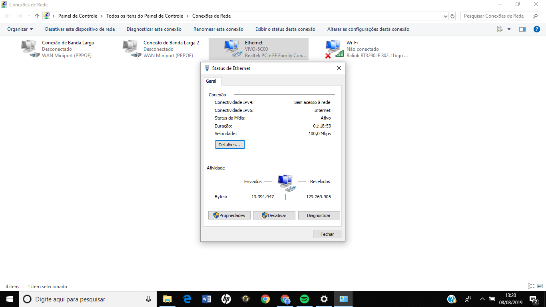
Task: Click Renomear esta conexão
Action: point(218,29)
